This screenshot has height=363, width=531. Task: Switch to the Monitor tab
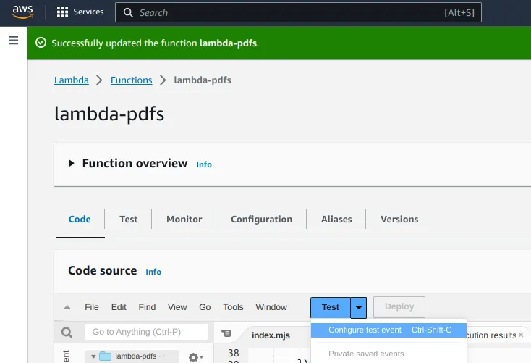[x=184, y=219]
